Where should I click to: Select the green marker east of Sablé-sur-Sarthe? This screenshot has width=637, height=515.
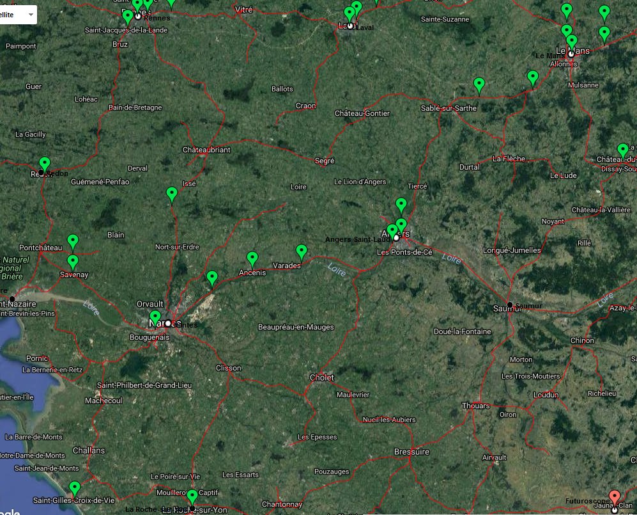[x=479, y=86]
